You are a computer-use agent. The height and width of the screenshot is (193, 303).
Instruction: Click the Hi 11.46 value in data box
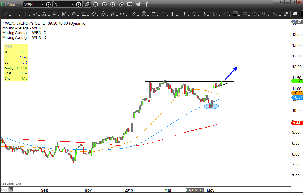tap(24, 57)
